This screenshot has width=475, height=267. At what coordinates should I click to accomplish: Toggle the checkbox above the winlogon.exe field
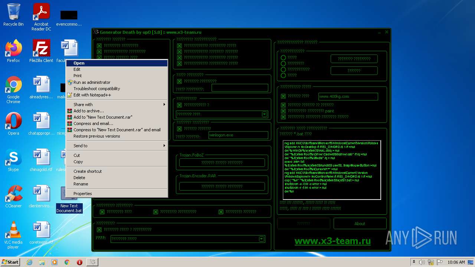tap(179, 129)
